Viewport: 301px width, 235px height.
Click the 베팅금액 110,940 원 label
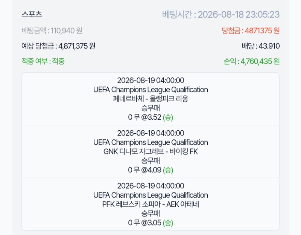pos(52,31)
